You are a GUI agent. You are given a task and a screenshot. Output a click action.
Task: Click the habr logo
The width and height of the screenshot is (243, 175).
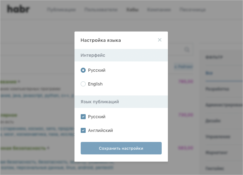(18, 9)
